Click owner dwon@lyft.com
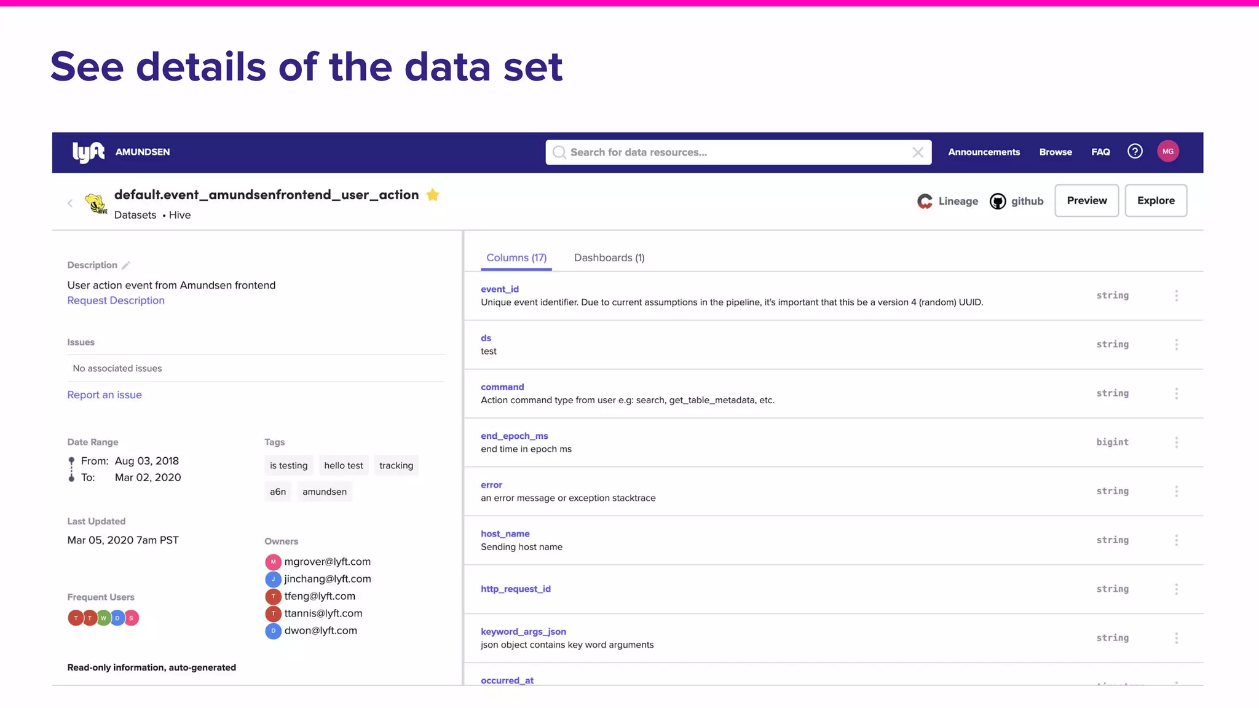Screen dimensions: 1259x708 (x=320, y=631)
